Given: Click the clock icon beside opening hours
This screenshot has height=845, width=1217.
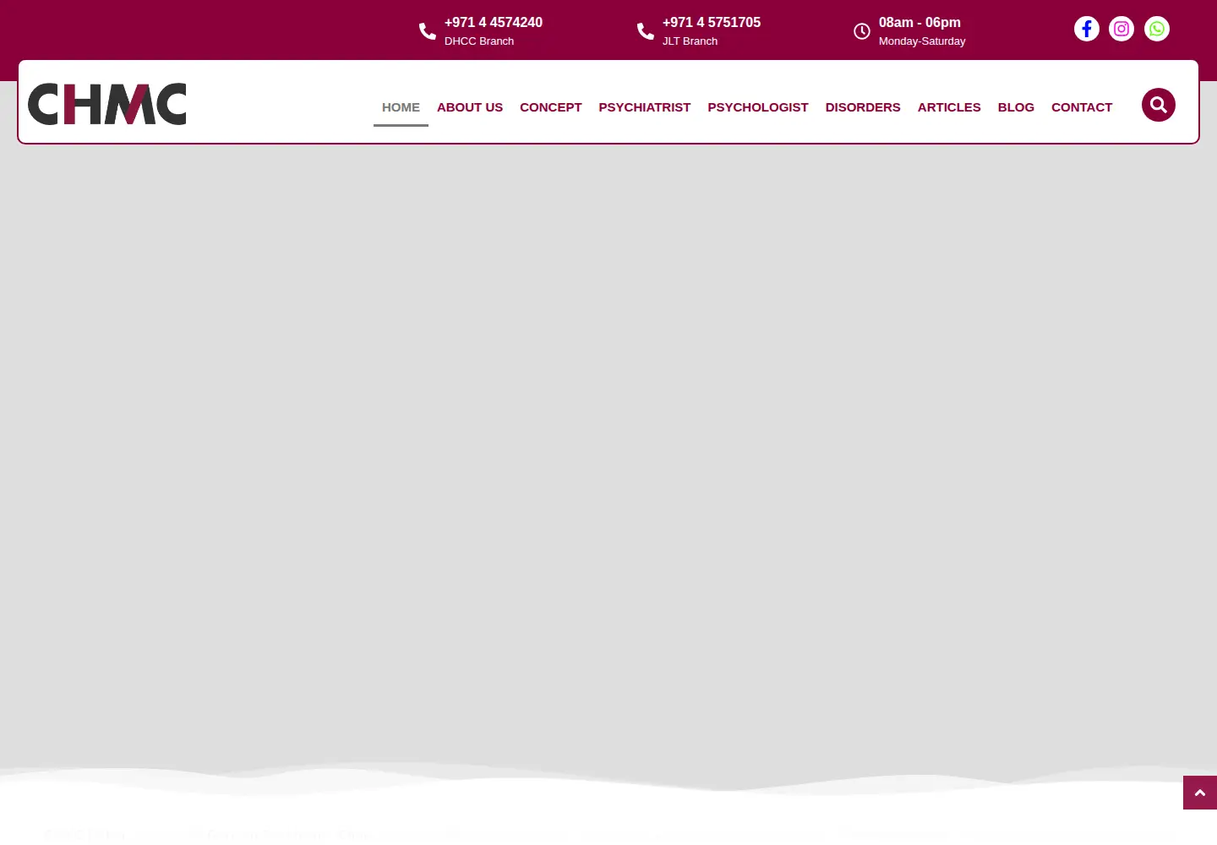Looking at the screenshot, I should point(862,31).
